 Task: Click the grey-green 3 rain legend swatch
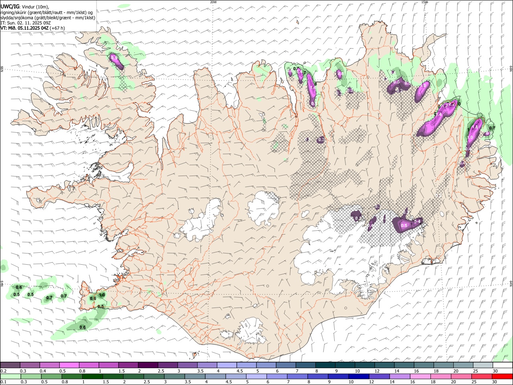pyautogui.click(x=174, y=376)
